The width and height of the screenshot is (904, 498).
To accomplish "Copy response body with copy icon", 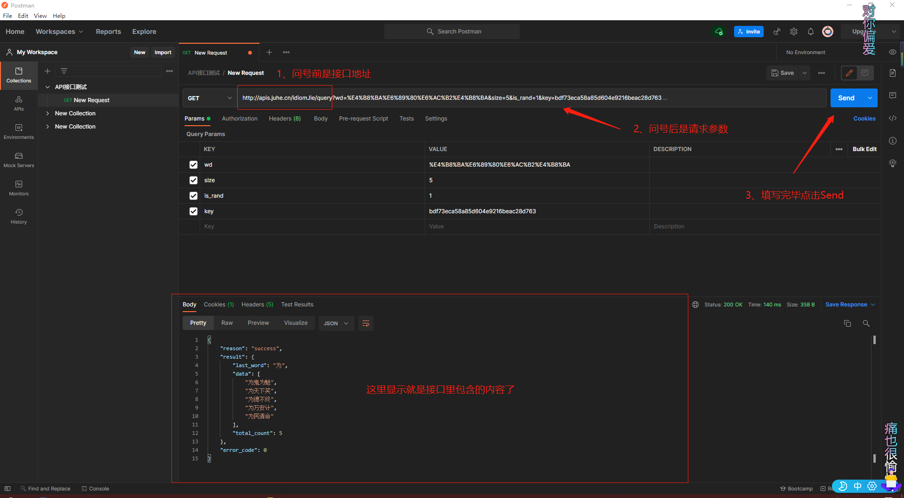I will (847, 323).
